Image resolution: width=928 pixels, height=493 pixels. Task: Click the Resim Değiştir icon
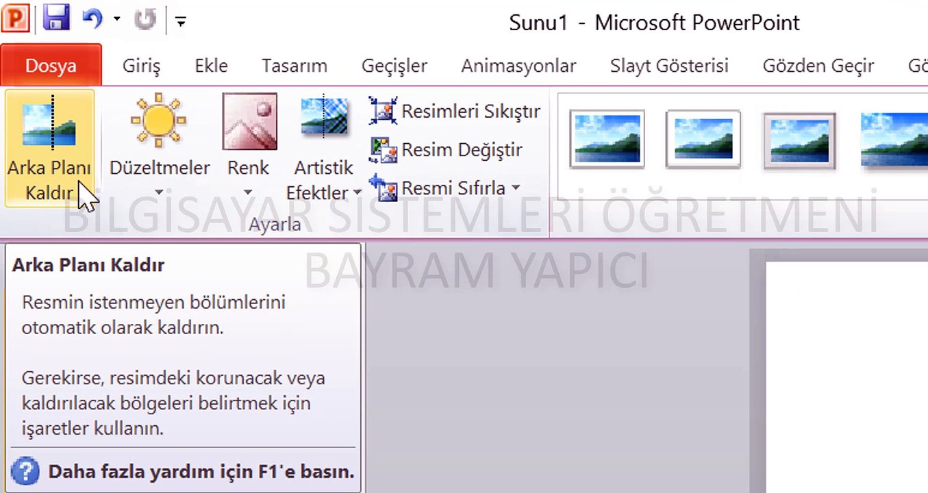(x=383, y=150)
